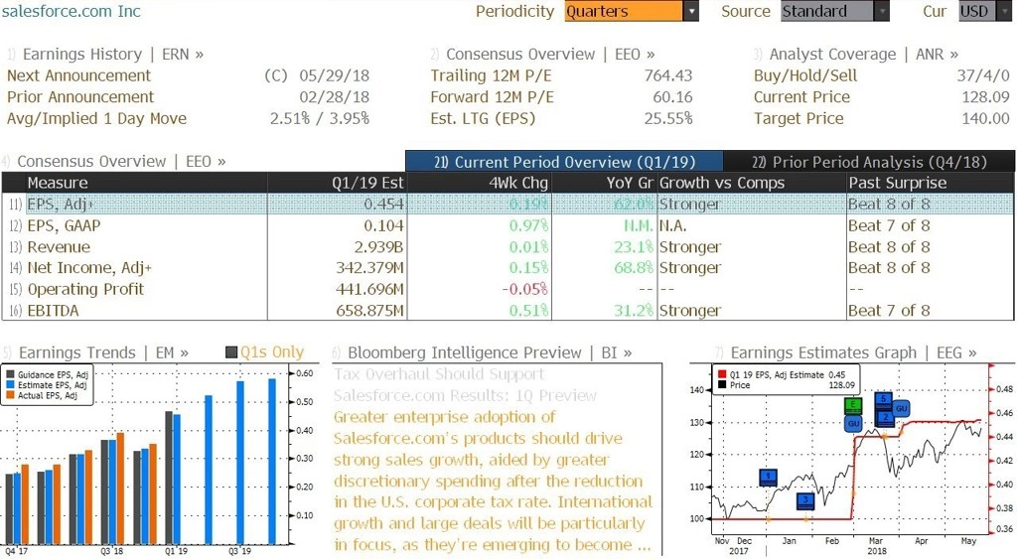Image resolution: width=1017 pixels, height=559 pixels.
Task: Click the blue marker 3 on the estimates graph
Action: point(804,500)
